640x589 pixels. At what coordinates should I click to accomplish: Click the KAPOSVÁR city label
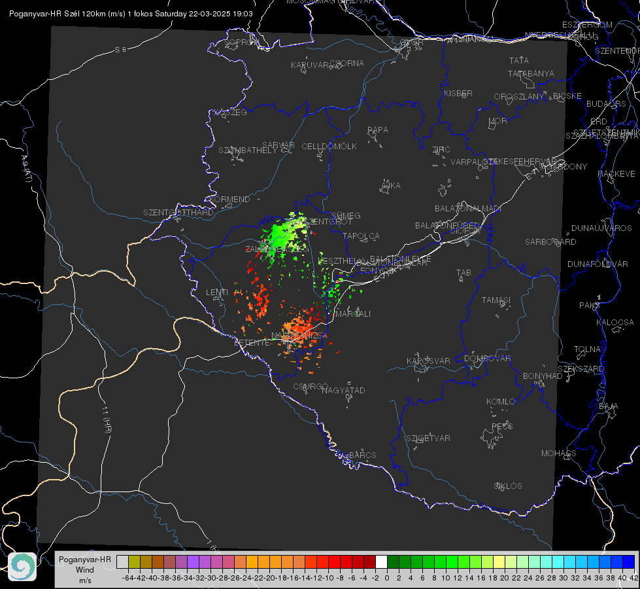[428, 361]
